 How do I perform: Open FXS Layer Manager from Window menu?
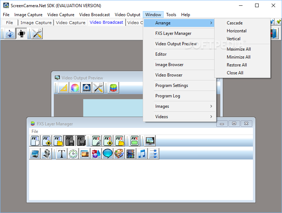coord(179,33)
